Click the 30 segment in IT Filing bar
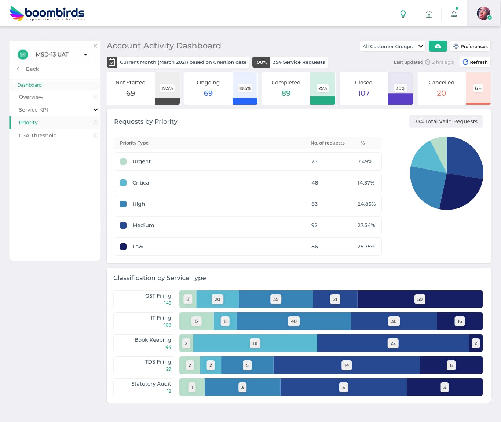This screenshot has width=501, height=422. pyautogui.click(x=394, y=321)
